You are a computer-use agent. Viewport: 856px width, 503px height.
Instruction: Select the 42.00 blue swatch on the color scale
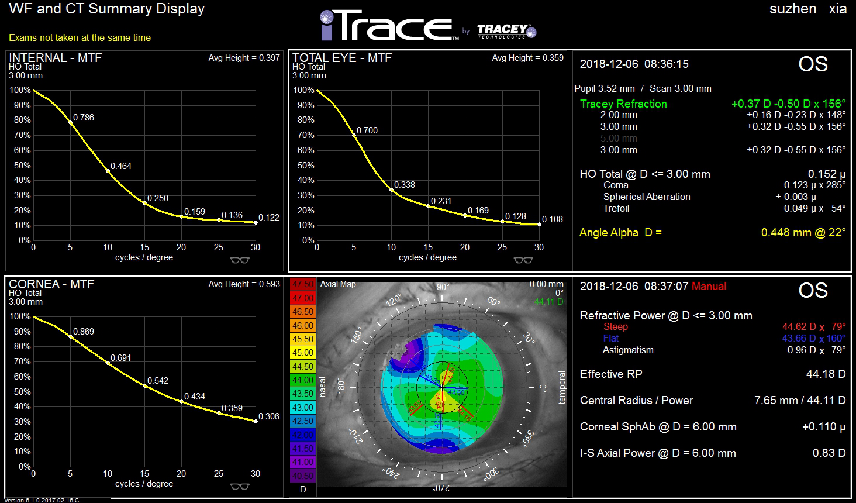click(303, 435)
